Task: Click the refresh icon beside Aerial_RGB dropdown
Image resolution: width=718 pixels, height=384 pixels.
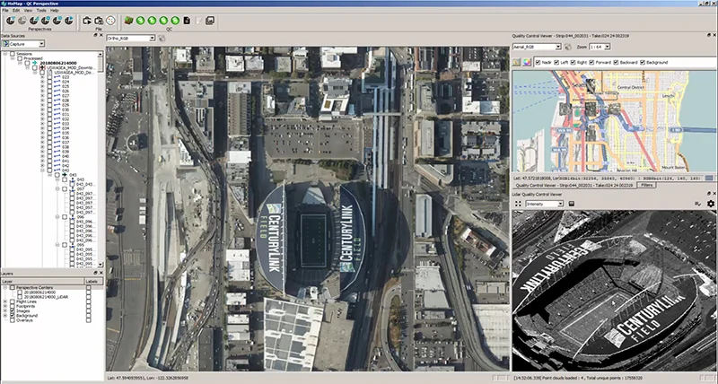Action: click(568, 47)
